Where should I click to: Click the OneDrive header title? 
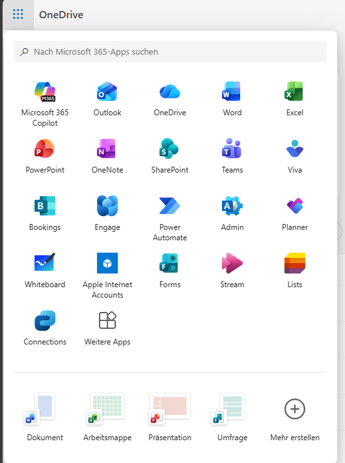[61, 15]
